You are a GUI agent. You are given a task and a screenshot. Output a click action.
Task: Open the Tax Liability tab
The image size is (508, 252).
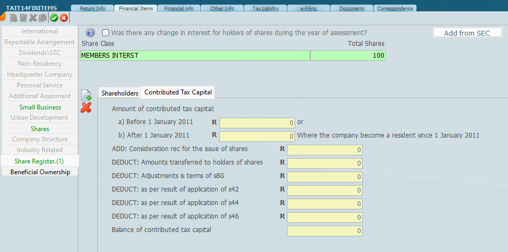tap(265, 8)
